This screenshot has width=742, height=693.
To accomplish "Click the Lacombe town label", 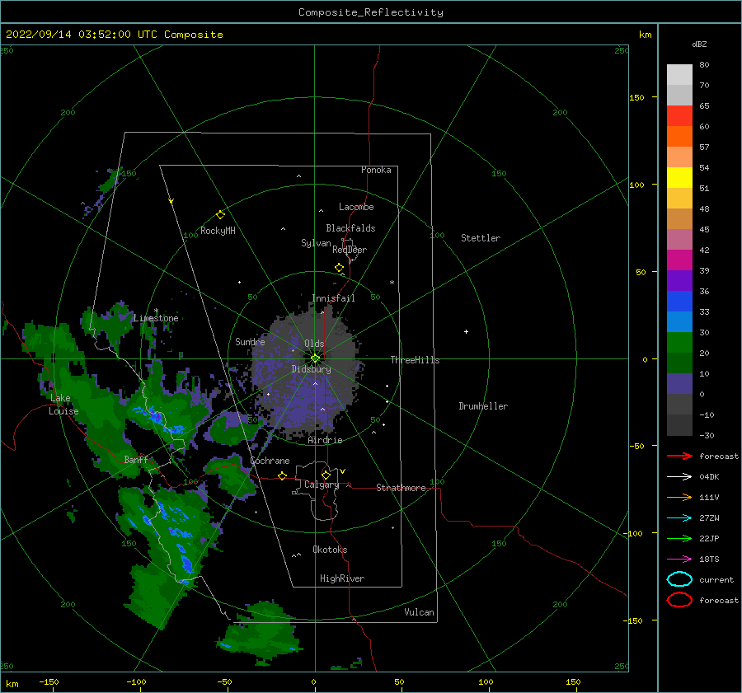I will pyautogui.click(x=356, y=207).
